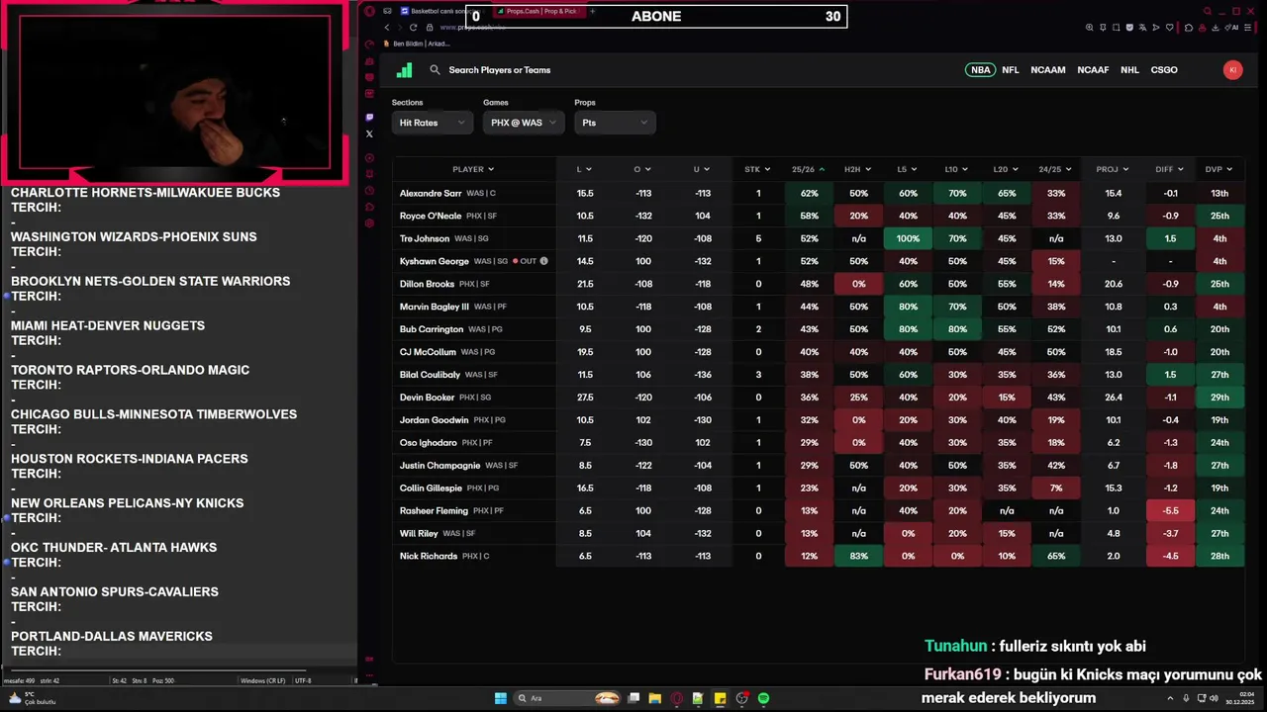Click browser reload button
1267x712 pixels.
click(x=413, y=28)
